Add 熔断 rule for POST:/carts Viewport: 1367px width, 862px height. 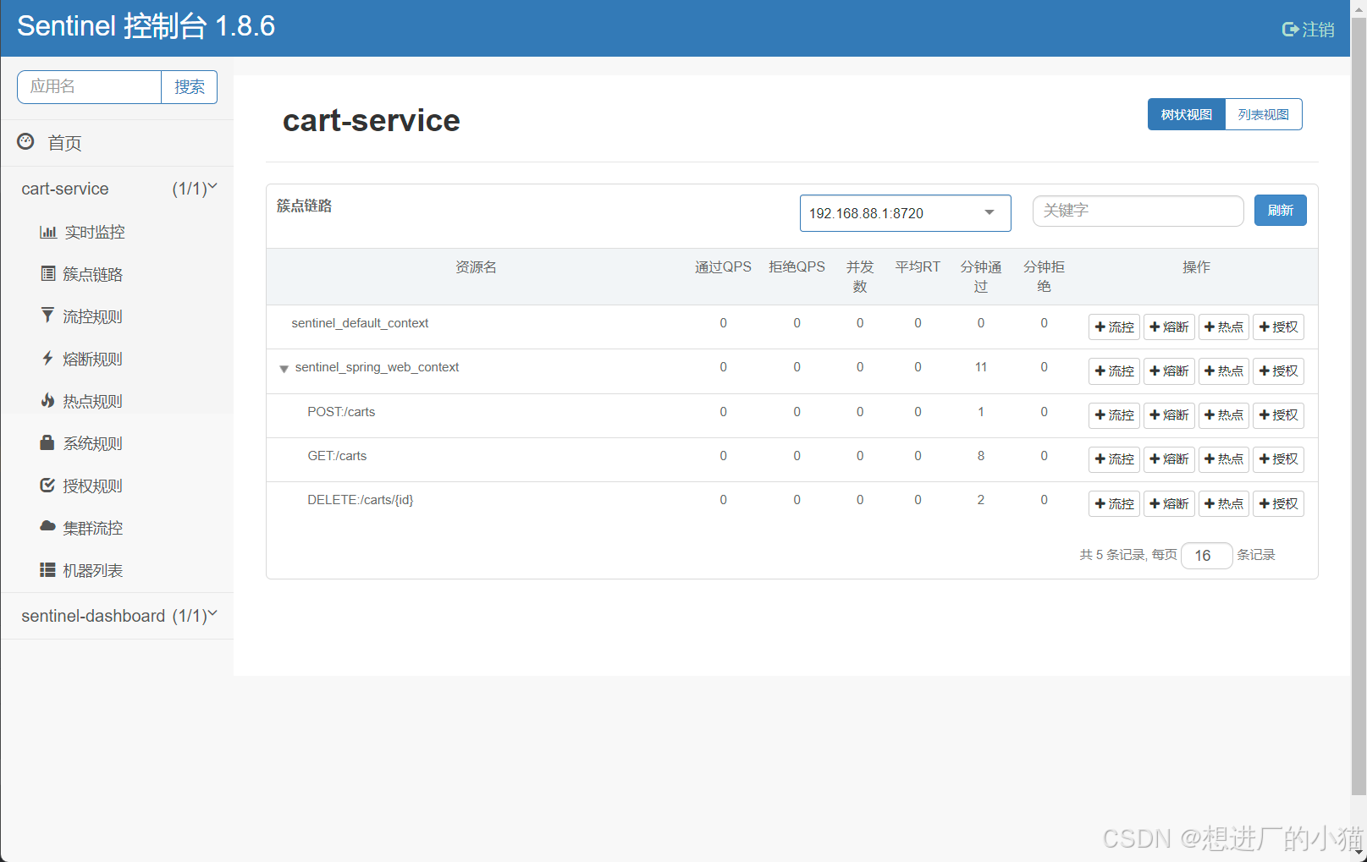click(x=1169, y=415)
